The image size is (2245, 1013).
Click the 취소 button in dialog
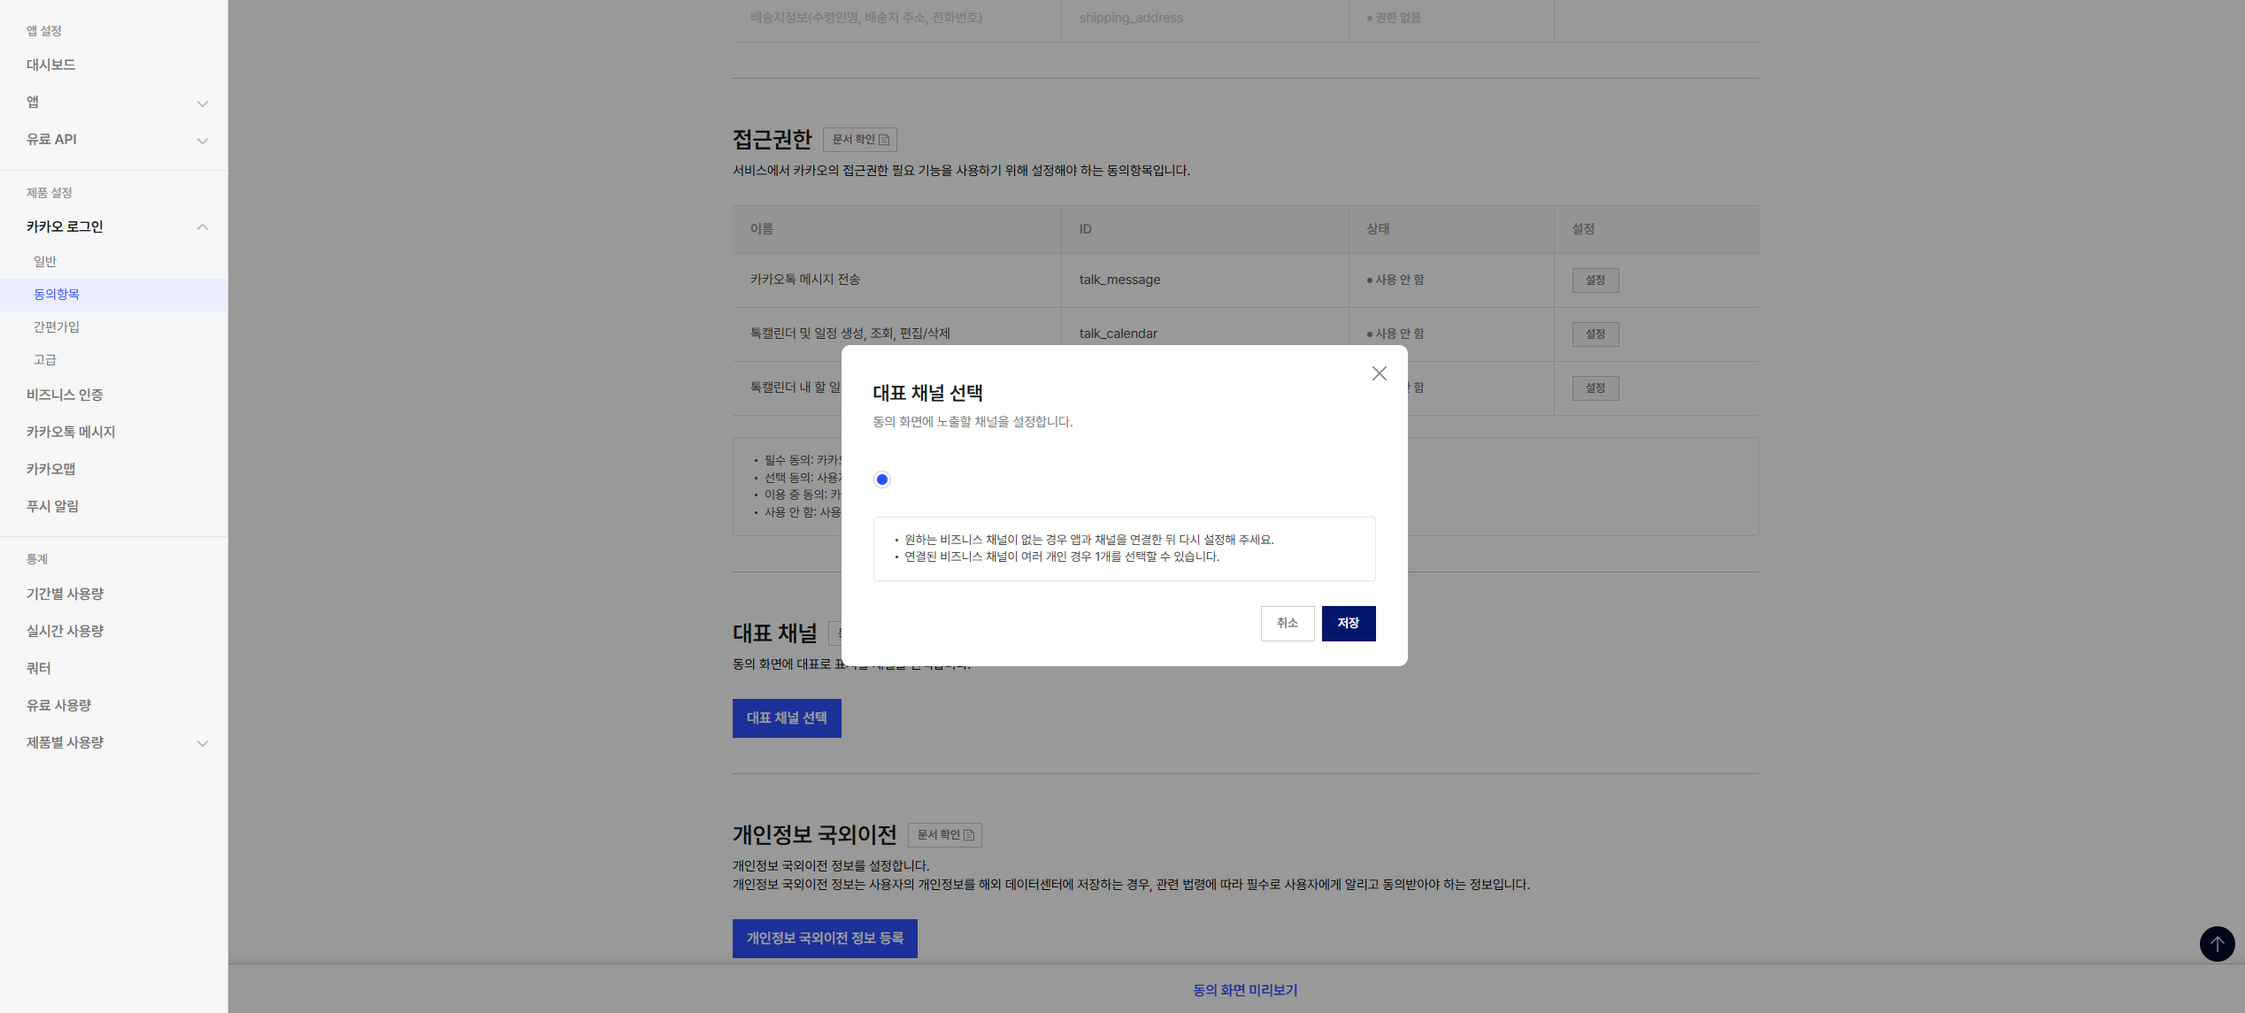[1288, 624]
